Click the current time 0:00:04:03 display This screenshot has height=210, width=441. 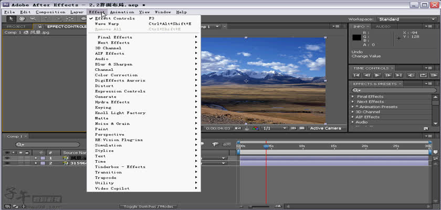[x=218, y=128]
